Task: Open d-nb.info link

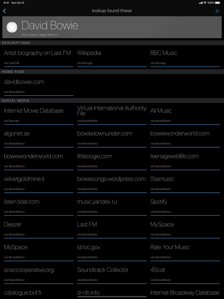Action: [x=88, y=292]
